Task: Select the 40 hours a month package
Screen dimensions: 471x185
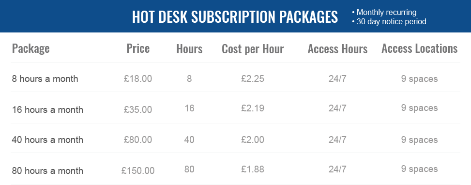Action: 47,139
